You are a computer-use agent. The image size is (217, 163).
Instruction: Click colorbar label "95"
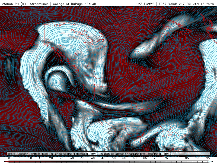coord(208,158)
